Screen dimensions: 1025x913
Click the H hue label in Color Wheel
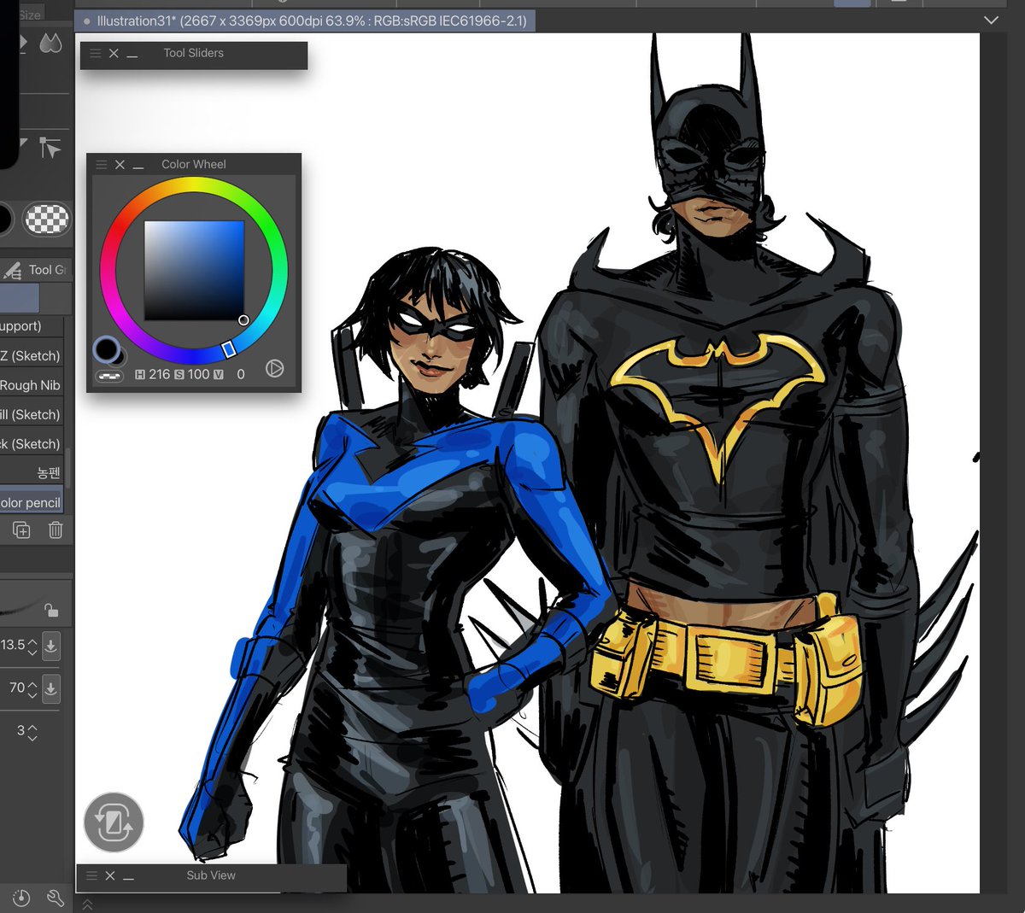tap(140, 375)
